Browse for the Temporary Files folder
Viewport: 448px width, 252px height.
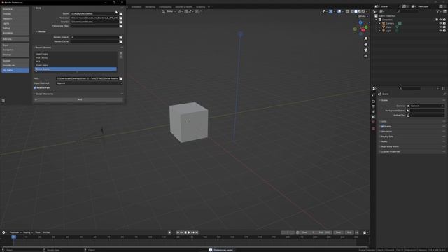pos(121,26)
